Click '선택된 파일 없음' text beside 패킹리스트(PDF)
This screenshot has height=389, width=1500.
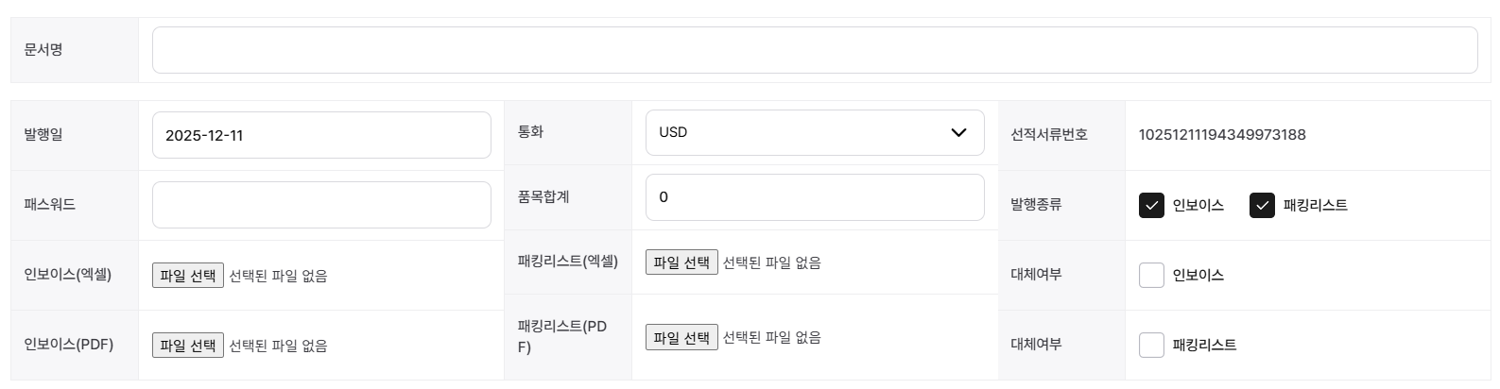[x=771, y=337]
